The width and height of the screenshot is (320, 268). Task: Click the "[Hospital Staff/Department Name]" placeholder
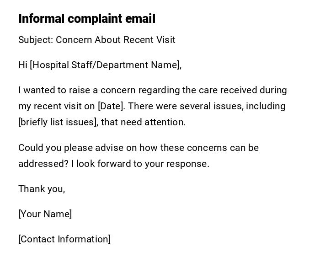tap(104, 65)
